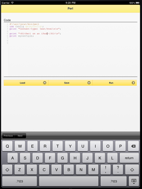This screenshot has height=189, width=142.
Task: Click the Wi-Fi icon in status bar
Action: tap(12, 3)
